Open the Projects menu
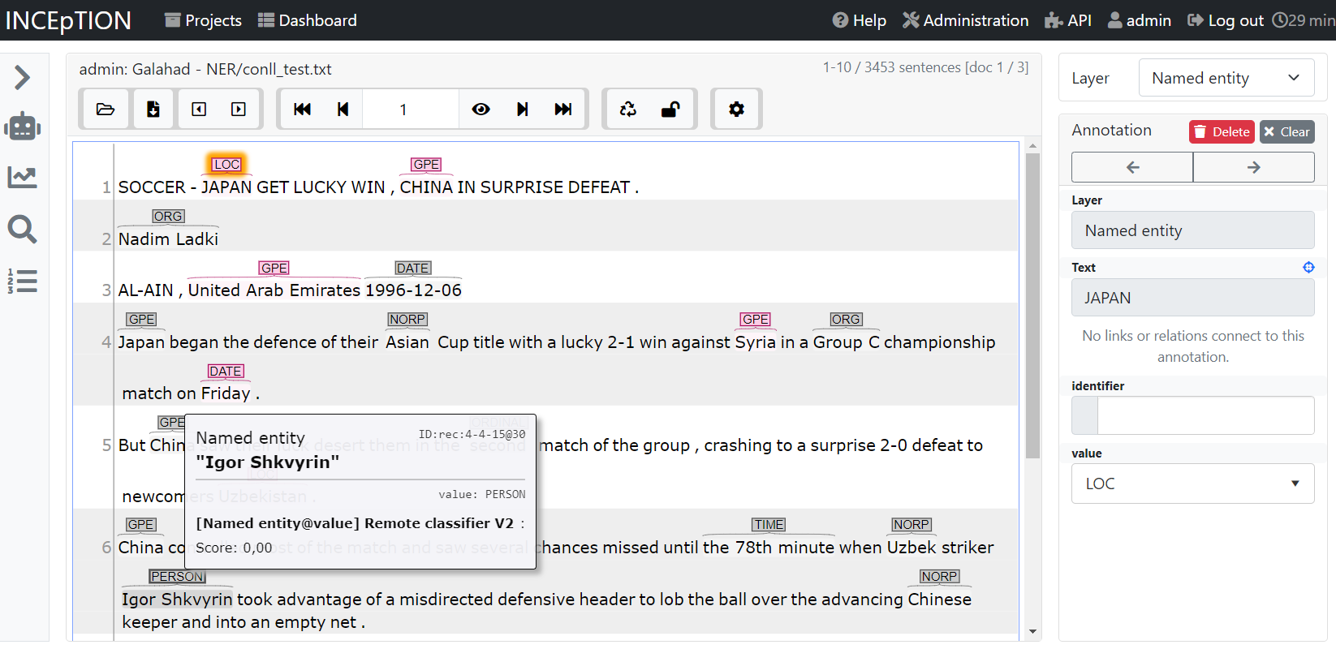Image resolution: width=1336 pixels, height=649 pixels. point(203,20)
